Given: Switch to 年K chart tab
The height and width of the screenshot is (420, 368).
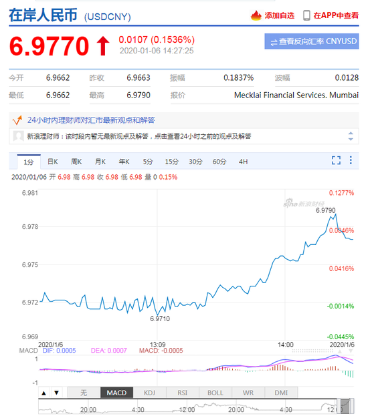Looking at the screenshot, I should point(124,162).
